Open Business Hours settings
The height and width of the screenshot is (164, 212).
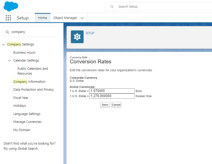(24, 52)
